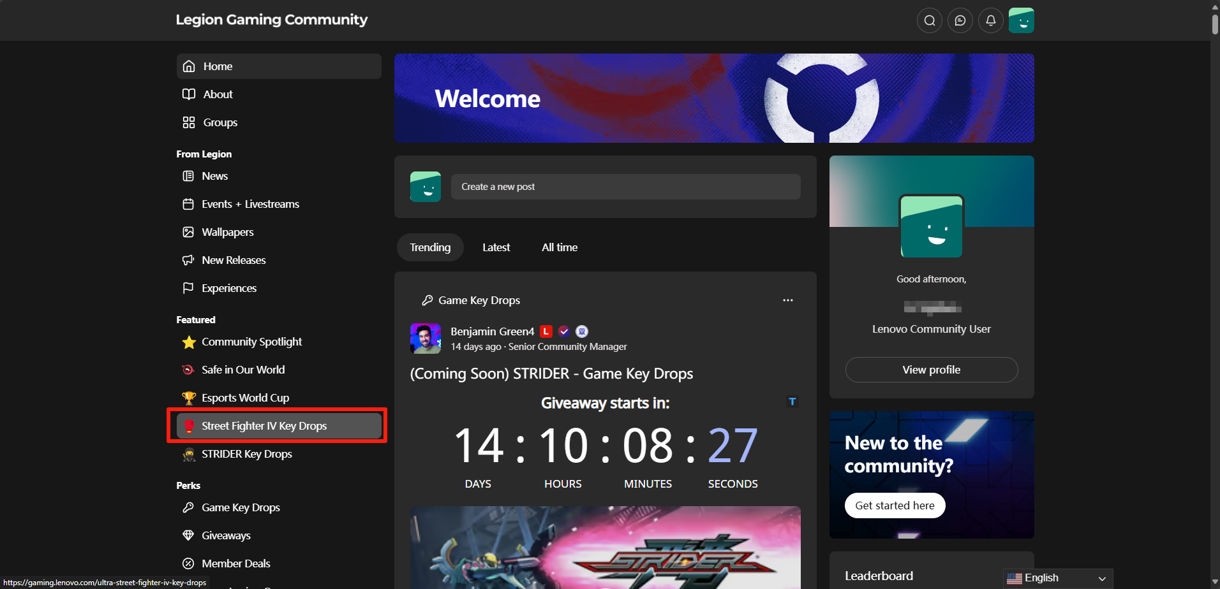
Task: Click the Events calendar icon
Action: (x=188, y=204)
